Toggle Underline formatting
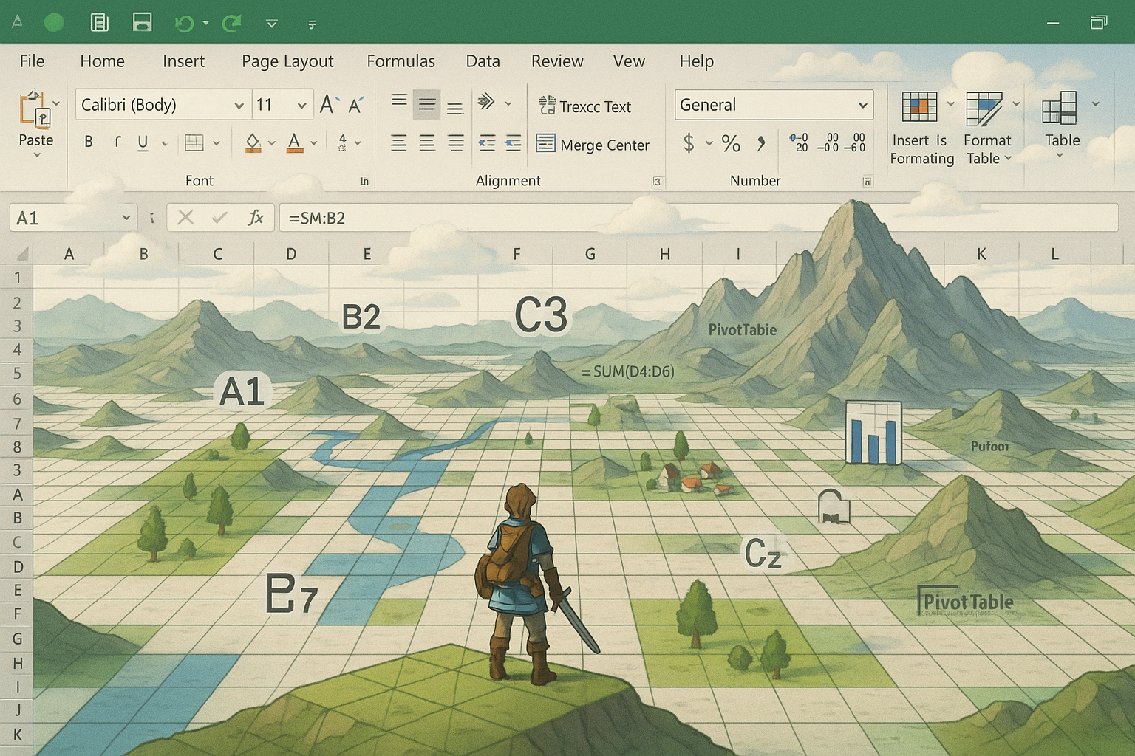 [x=143, y=143]
